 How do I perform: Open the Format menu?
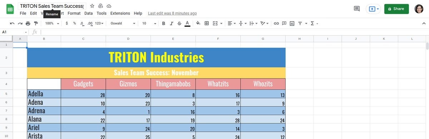(x=74, y=13)
